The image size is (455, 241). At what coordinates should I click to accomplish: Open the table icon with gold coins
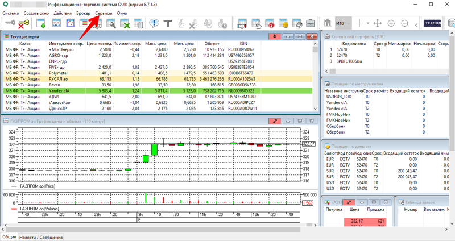[x=283, y=23]
